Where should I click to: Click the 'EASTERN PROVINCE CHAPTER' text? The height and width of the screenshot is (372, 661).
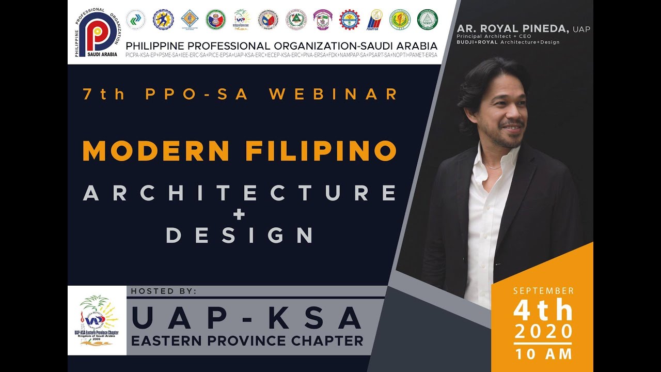[247, 341]
